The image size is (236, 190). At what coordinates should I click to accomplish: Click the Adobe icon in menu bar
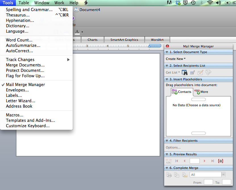click(169, 3)
